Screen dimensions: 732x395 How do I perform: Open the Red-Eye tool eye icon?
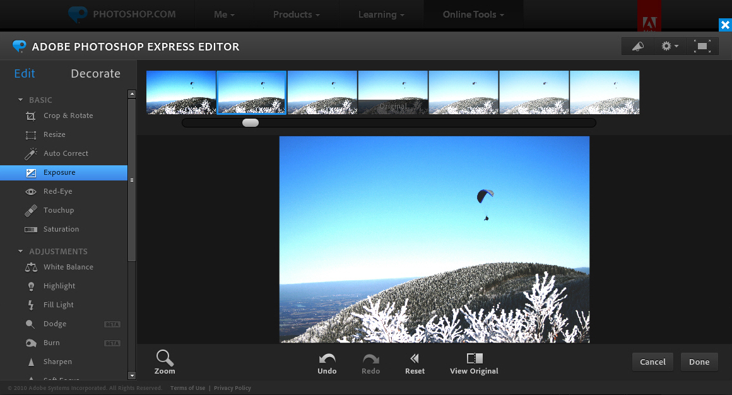31,192
